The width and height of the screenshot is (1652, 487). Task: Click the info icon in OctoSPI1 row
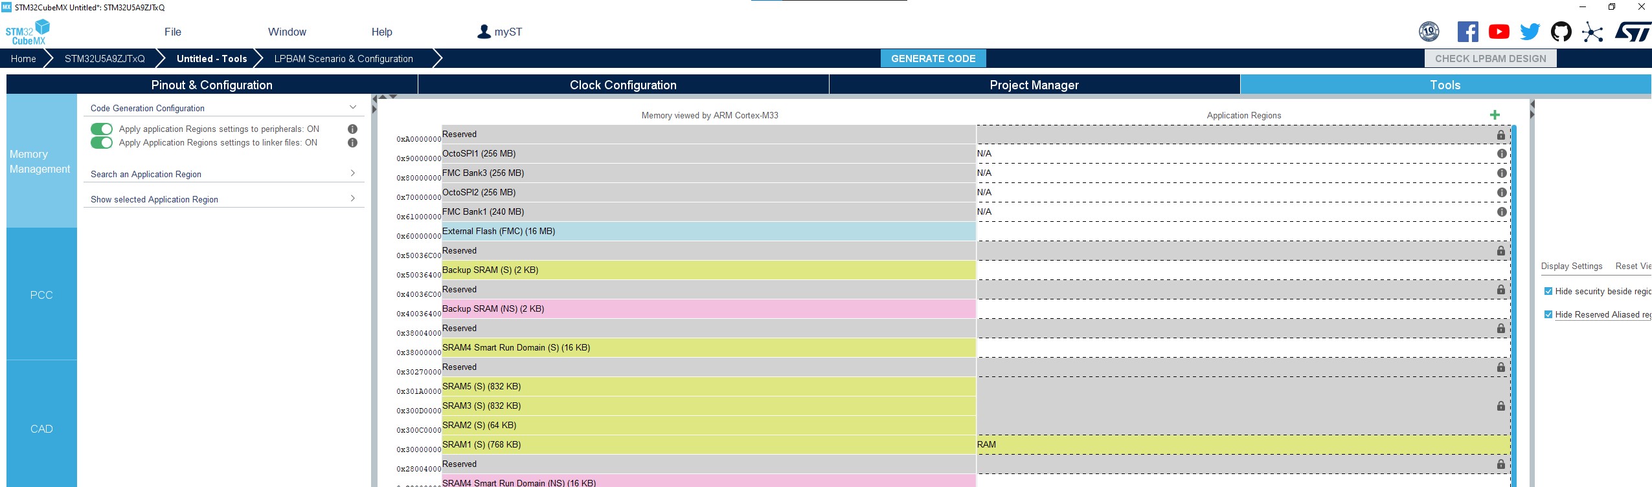pyautogui.click(x=1501, y=153)
